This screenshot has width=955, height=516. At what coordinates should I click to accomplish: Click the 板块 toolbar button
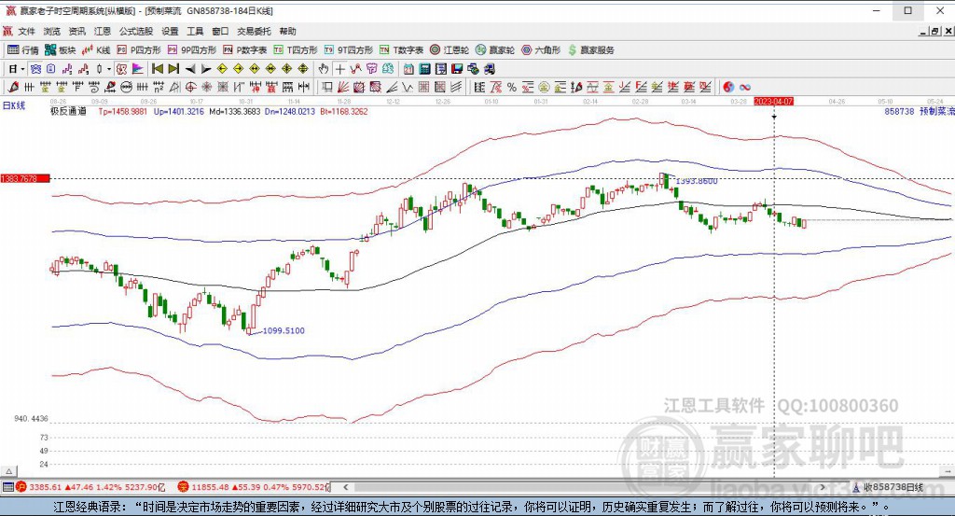point(61,50)
